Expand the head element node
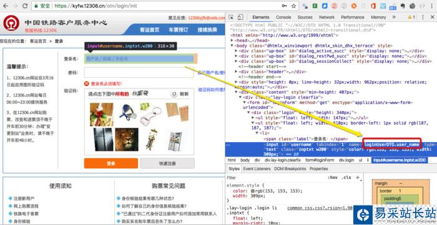Screen dimensions: 437x225 [x=232, y=41]
